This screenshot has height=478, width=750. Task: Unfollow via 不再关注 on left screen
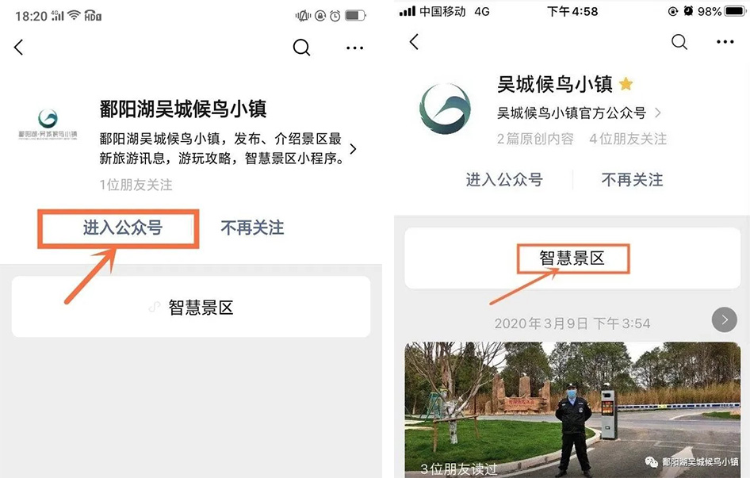click(x=252, y=228)
